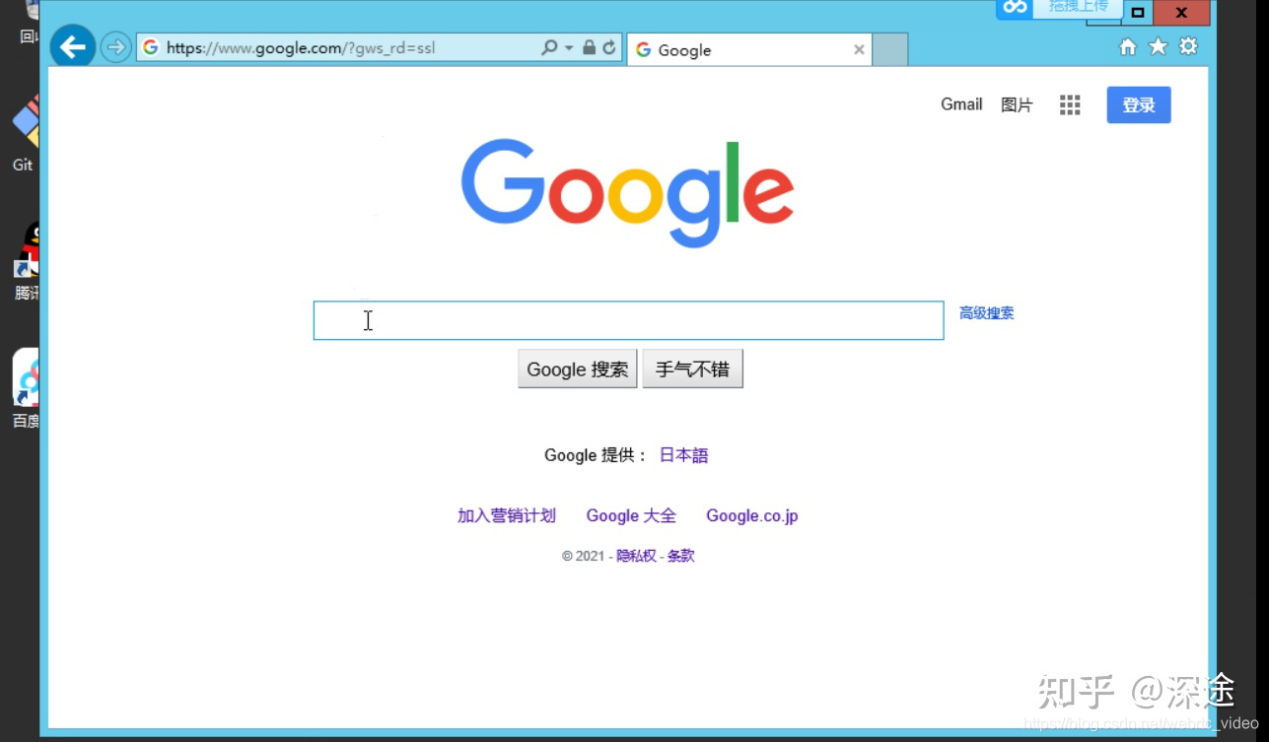
Task: Click the browser Forward arrow button
Action: (x=116, y=47)
